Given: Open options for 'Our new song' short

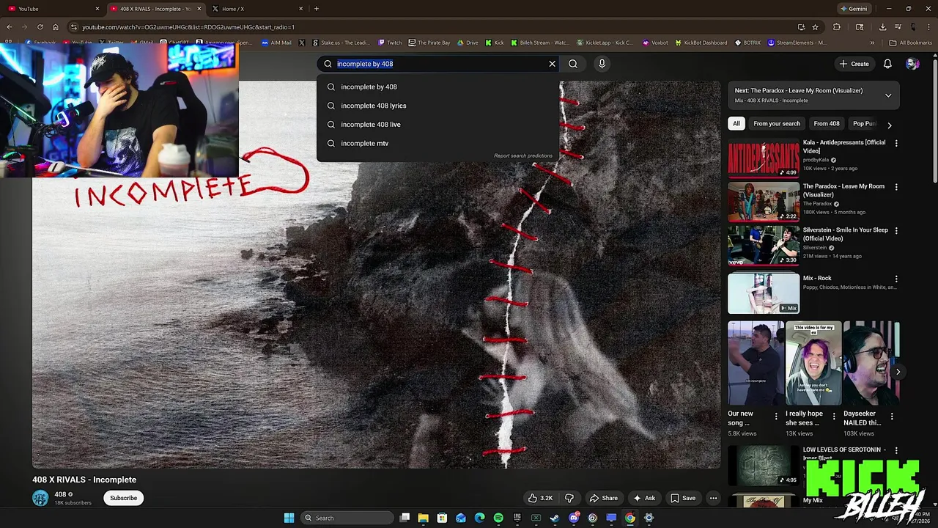Looking at the screenshot, I should click(776, 416).
